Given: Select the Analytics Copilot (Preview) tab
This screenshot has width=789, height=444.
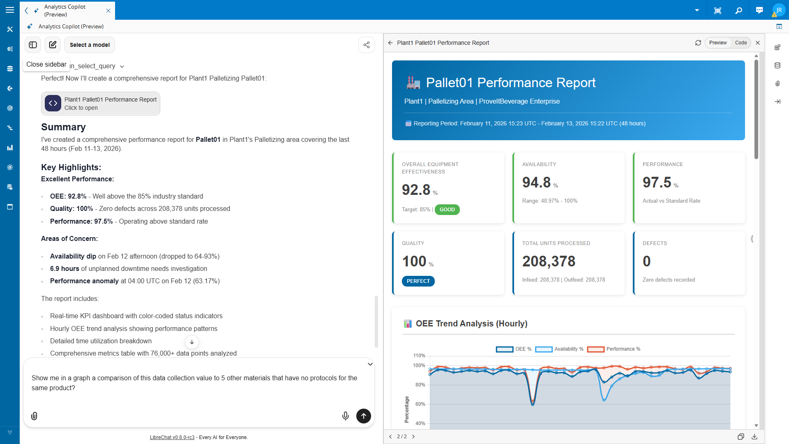Looking at the screenshot, I should tap(66, 11).
